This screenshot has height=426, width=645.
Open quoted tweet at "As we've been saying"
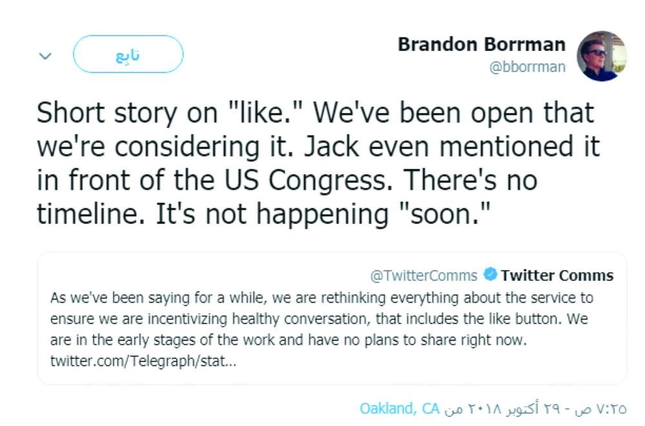click(x=321, y=298)
